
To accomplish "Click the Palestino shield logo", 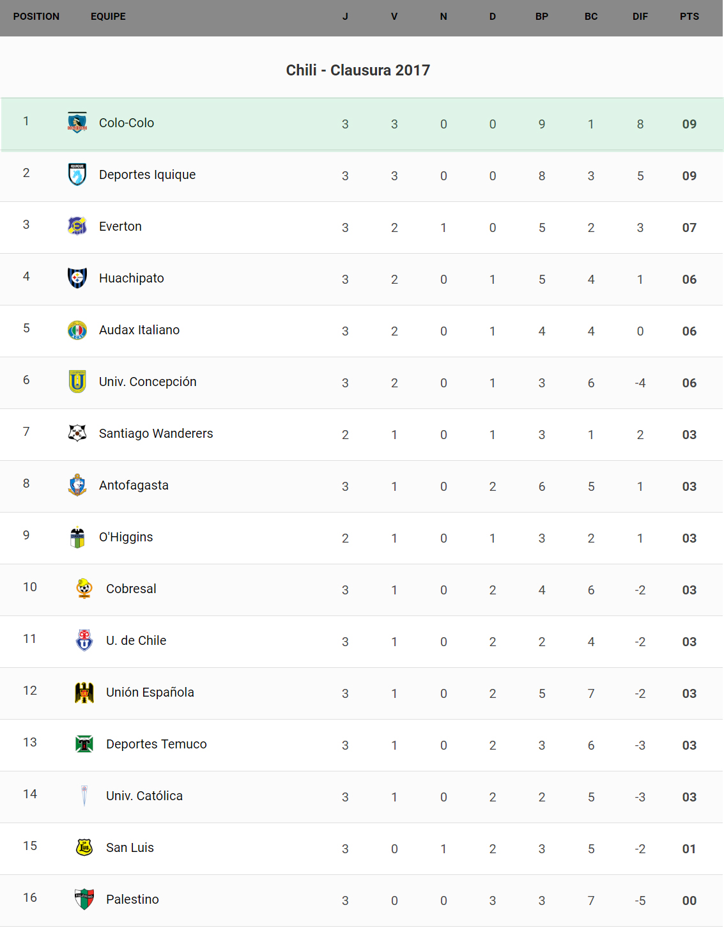I will click(84, 899).
